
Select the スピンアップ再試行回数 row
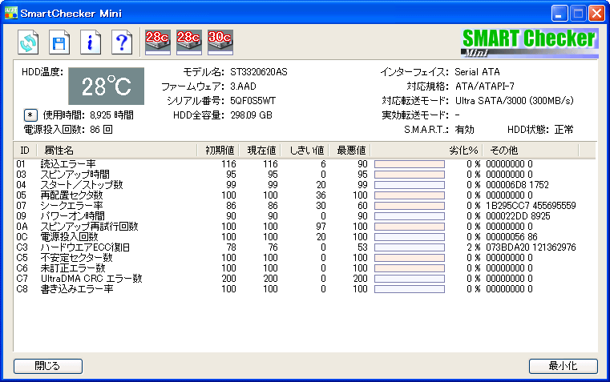[305, 227]
